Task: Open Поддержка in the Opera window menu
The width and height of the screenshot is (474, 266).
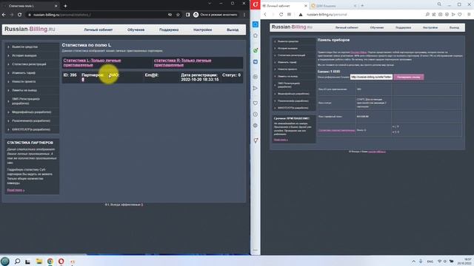Action: pos(403,27)
